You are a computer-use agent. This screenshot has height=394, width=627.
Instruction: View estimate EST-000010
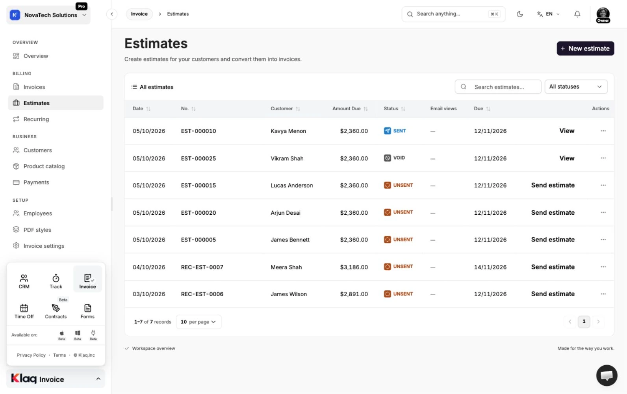pyautogui.click(x=567, y=131)
